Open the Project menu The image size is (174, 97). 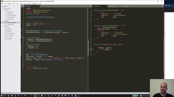pos(29,4)
